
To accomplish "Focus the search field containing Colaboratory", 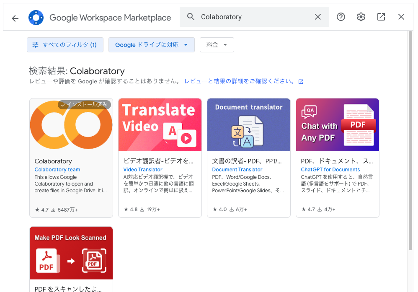I will tap(254, 17).
